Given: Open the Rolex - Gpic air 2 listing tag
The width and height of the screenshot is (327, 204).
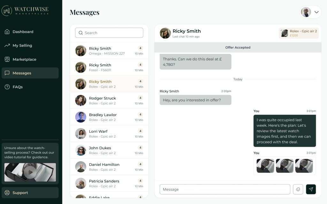Looking at the screenshot, I should coord(299,33).
